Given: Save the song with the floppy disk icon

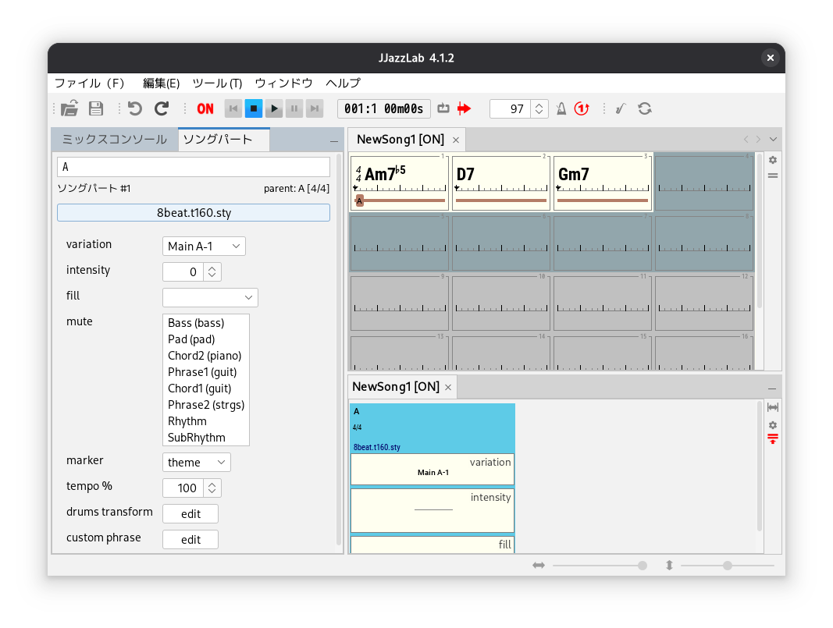Looking at the screenshot, I should 95,108.
